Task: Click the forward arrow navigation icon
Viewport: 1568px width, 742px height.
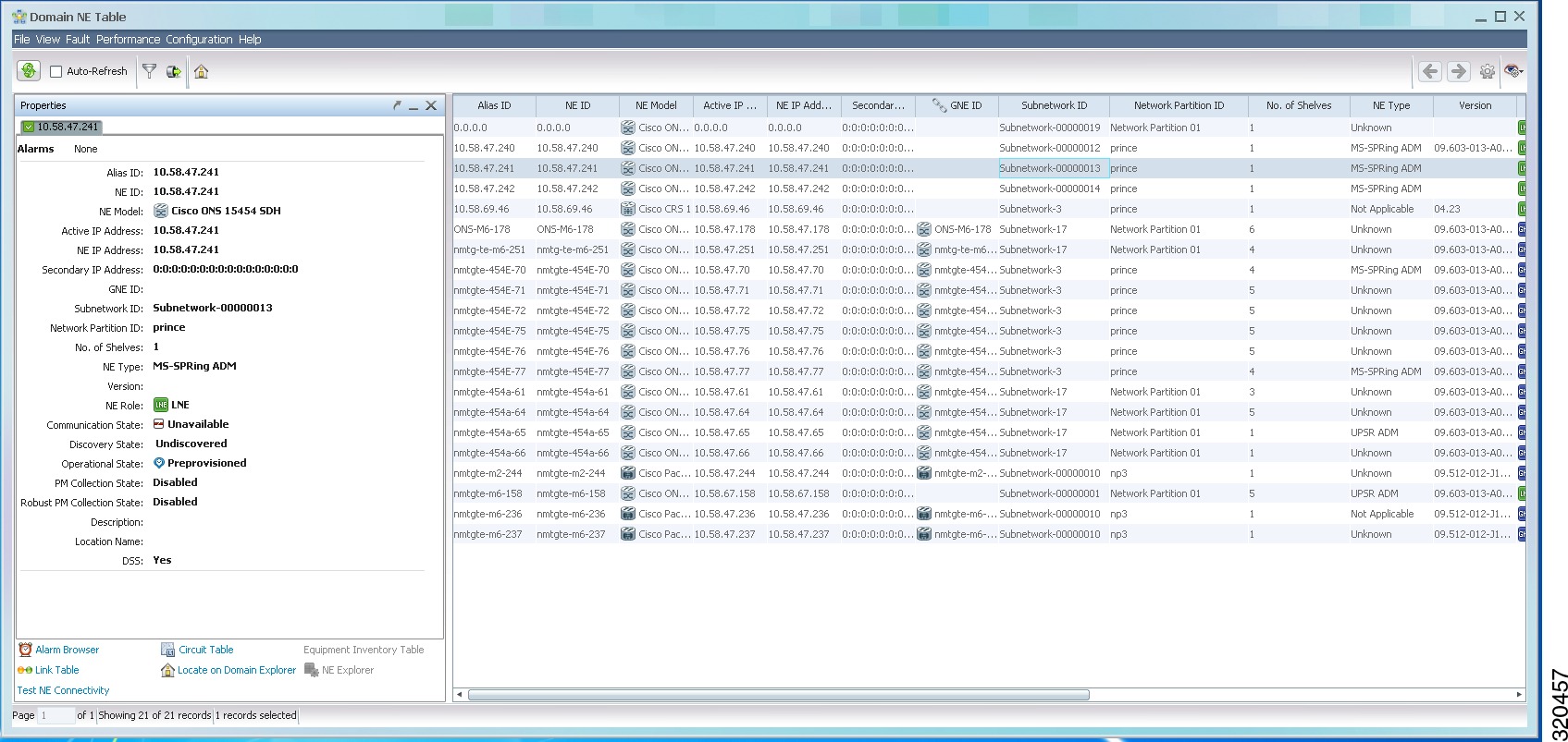Action: point(1459,71)
